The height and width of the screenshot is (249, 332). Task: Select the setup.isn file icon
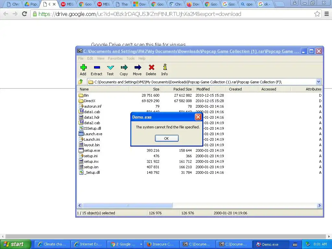click(x=81, y=167)
